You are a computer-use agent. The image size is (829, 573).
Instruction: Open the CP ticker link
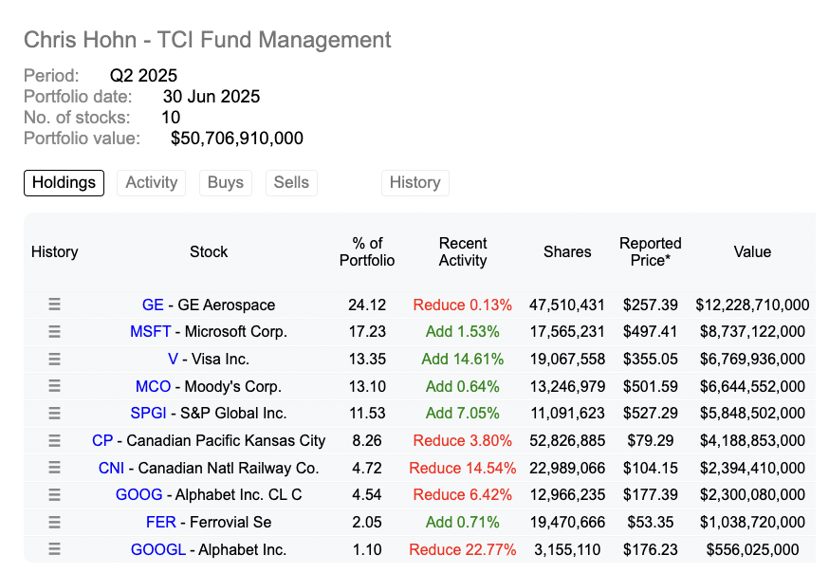[x=102, y=441]
